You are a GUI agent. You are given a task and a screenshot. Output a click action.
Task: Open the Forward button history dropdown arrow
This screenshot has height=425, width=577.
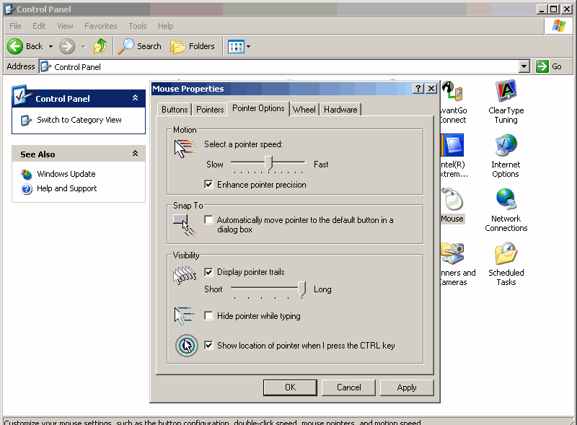coord(84,46)
